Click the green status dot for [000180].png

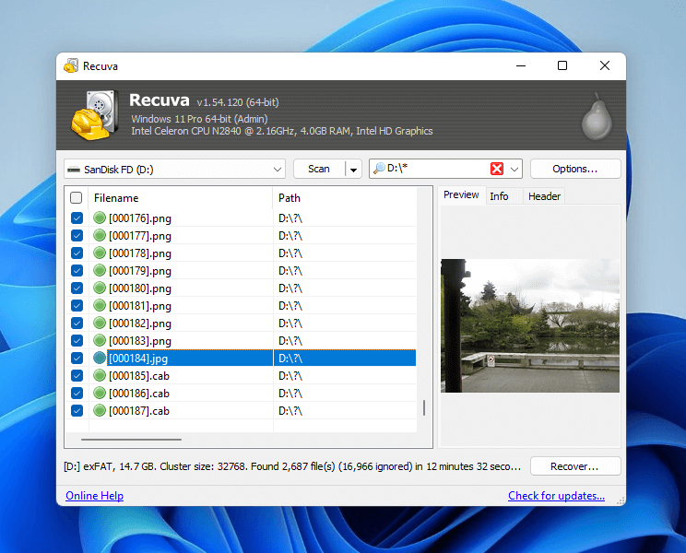click(x=100, y=288)
